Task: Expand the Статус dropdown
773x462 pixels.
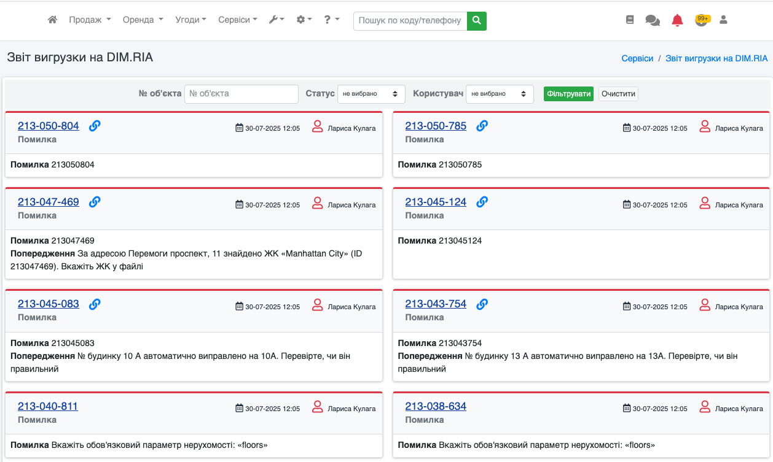Action: tap(371, 94)
